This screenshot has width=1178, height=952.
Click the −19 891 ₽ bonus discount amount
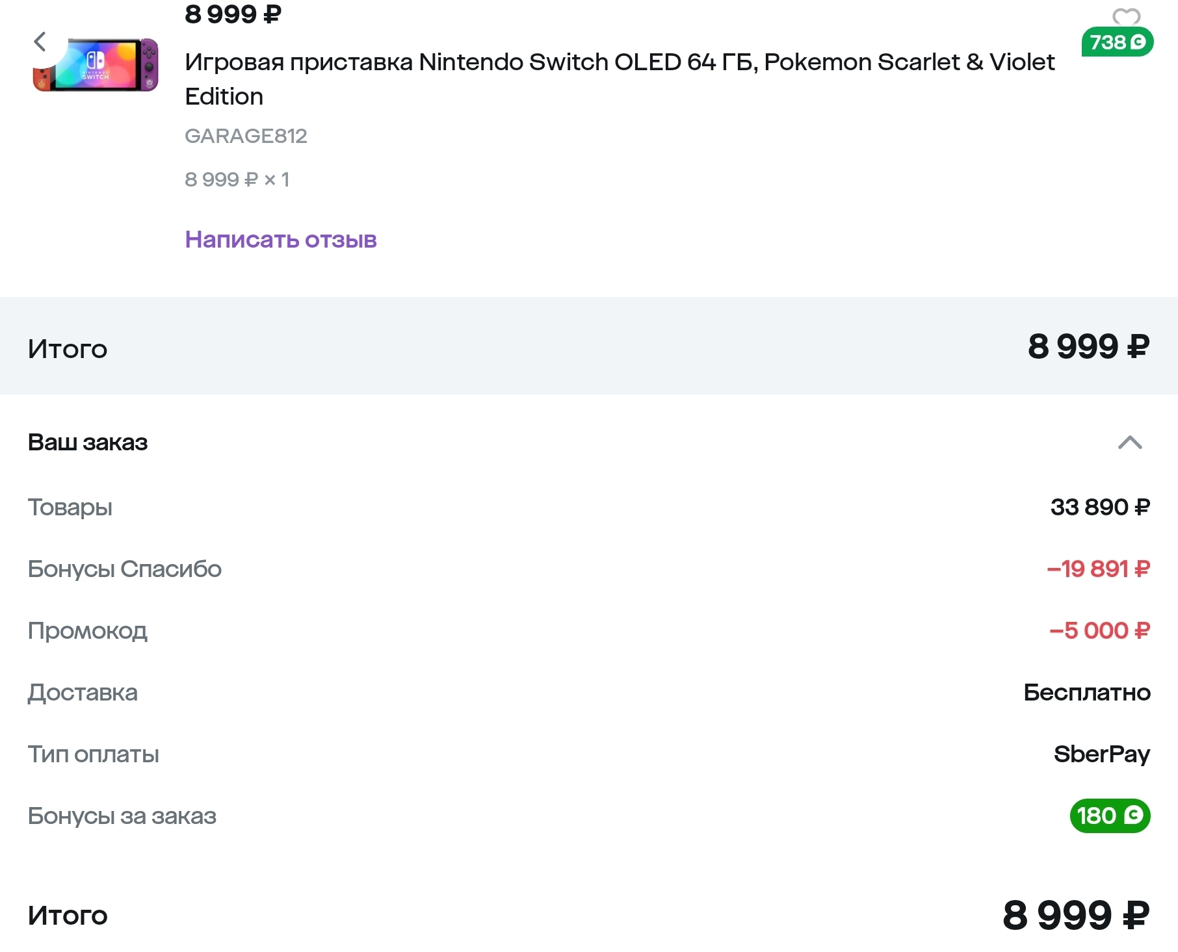click(x=1098, y=569)
